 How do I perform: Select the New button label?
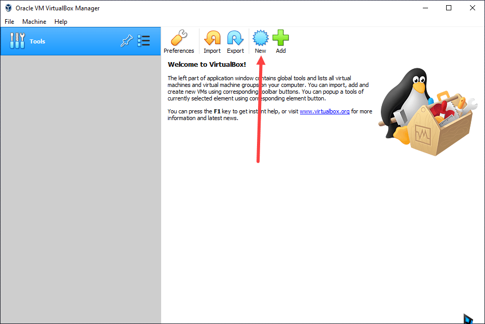[260, 51]
